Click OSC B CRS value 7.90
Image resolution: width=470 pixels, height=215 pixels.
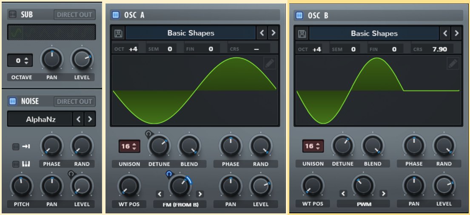pyautogui.click(x=440, y=49)
